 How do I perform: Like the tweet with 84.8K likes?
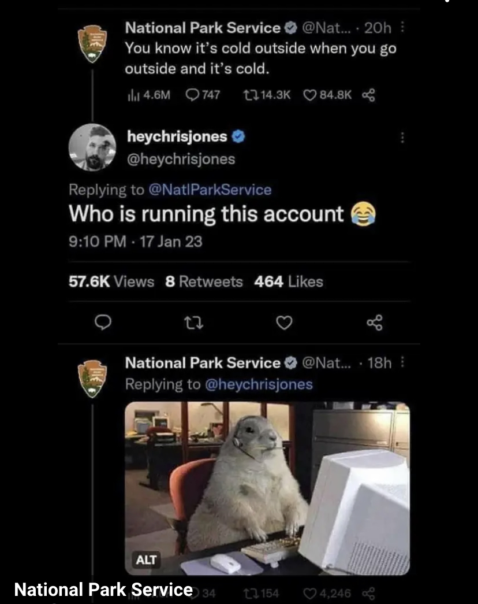327,95
